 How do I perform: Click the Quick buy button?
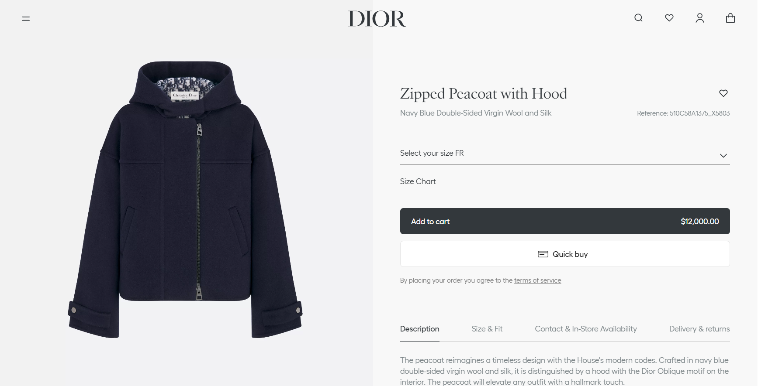(x=564, y=254)
